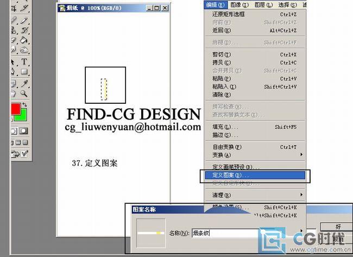
Task: Select the Rectangle shape tool
Action: point(24,72)
